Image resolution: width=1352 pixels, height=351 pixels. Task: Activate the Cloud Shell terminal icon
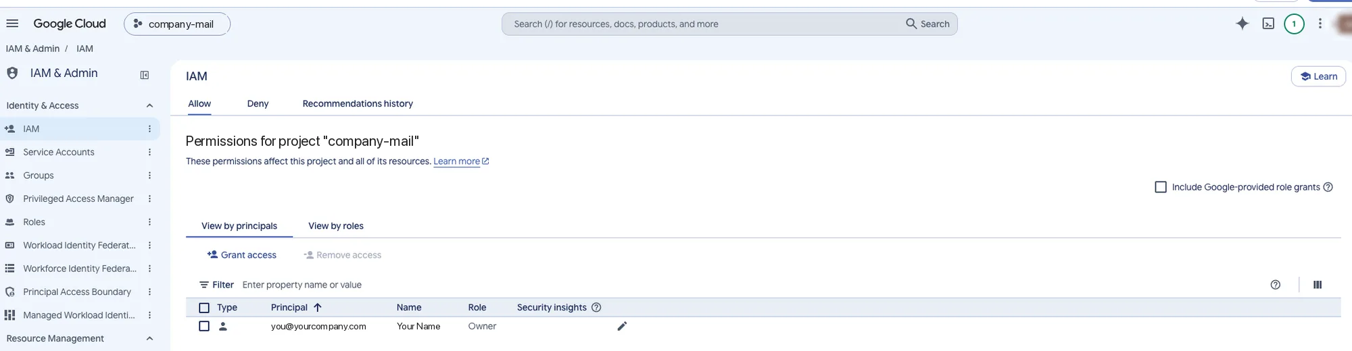1268,24
